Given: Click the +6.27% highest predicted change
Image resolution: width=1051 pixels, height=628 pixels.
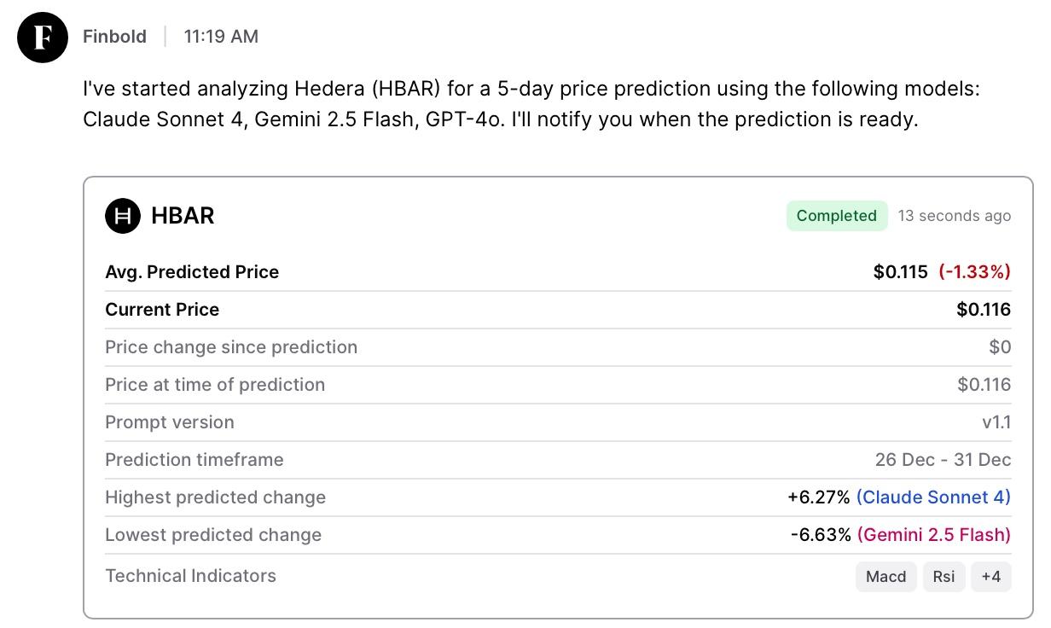Looking at the screenshot, I should [x=818, y=497].
